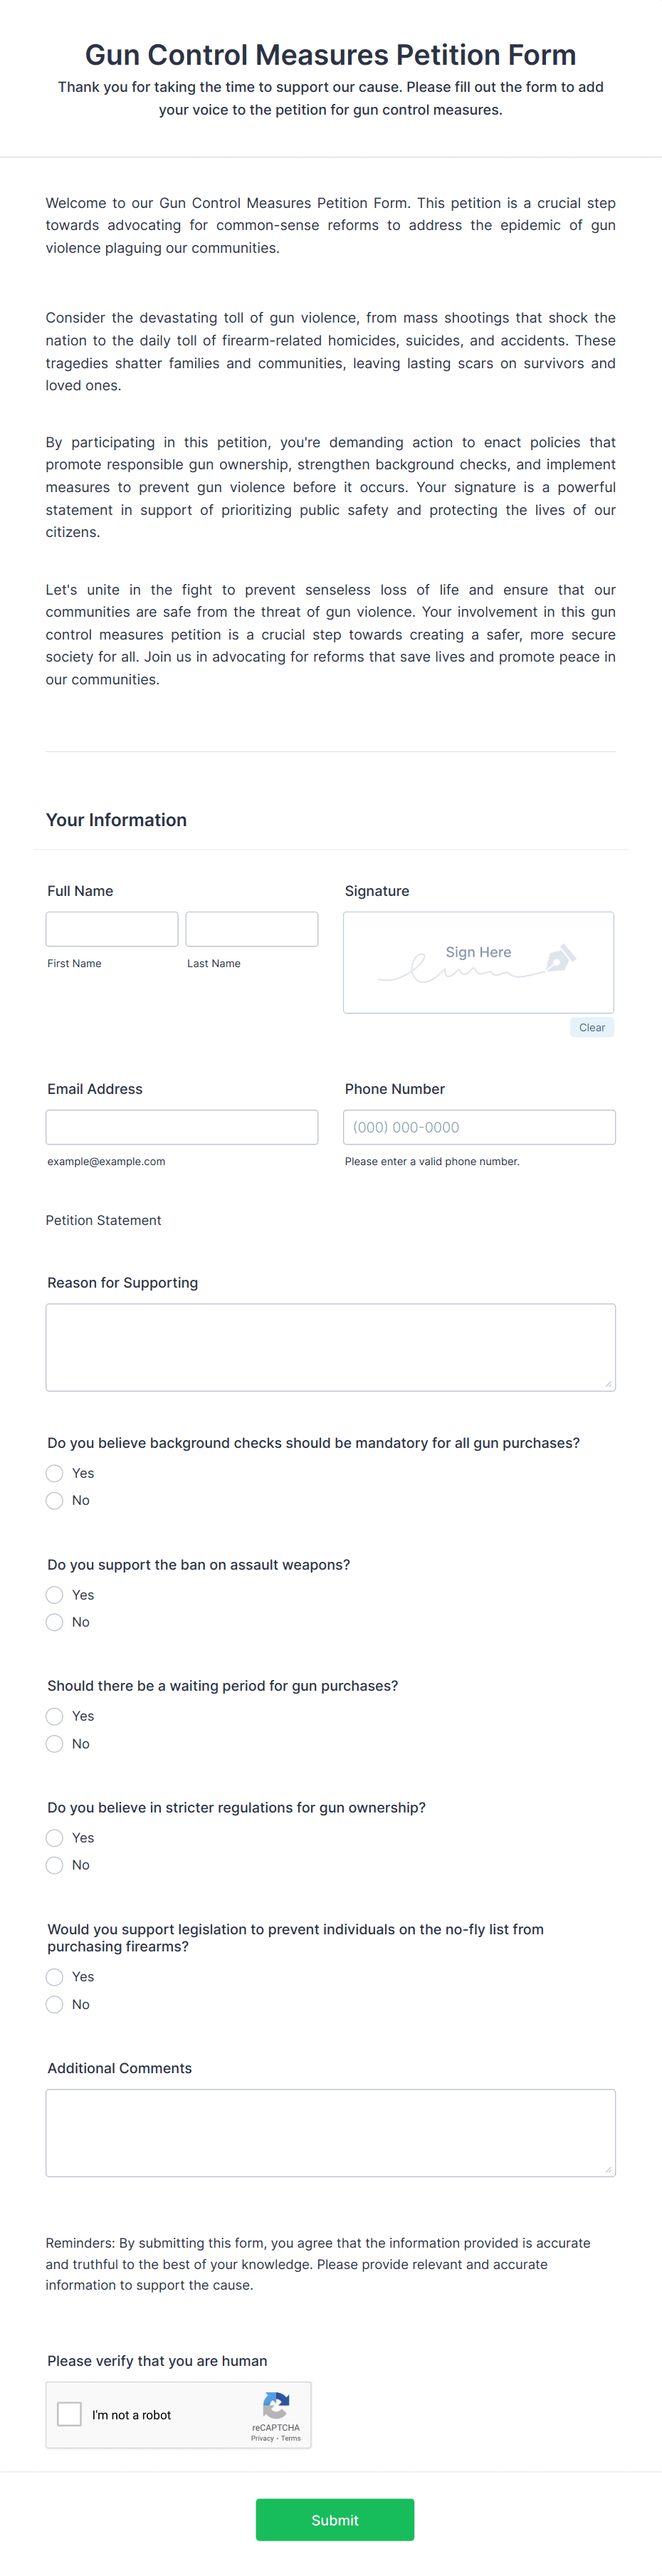Clear the signature field

tap(592, 1027)
